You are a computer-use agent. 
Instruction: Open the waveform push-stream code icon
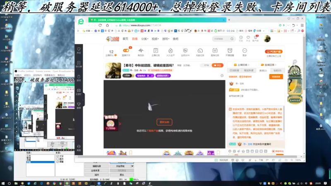pos(141,50)
